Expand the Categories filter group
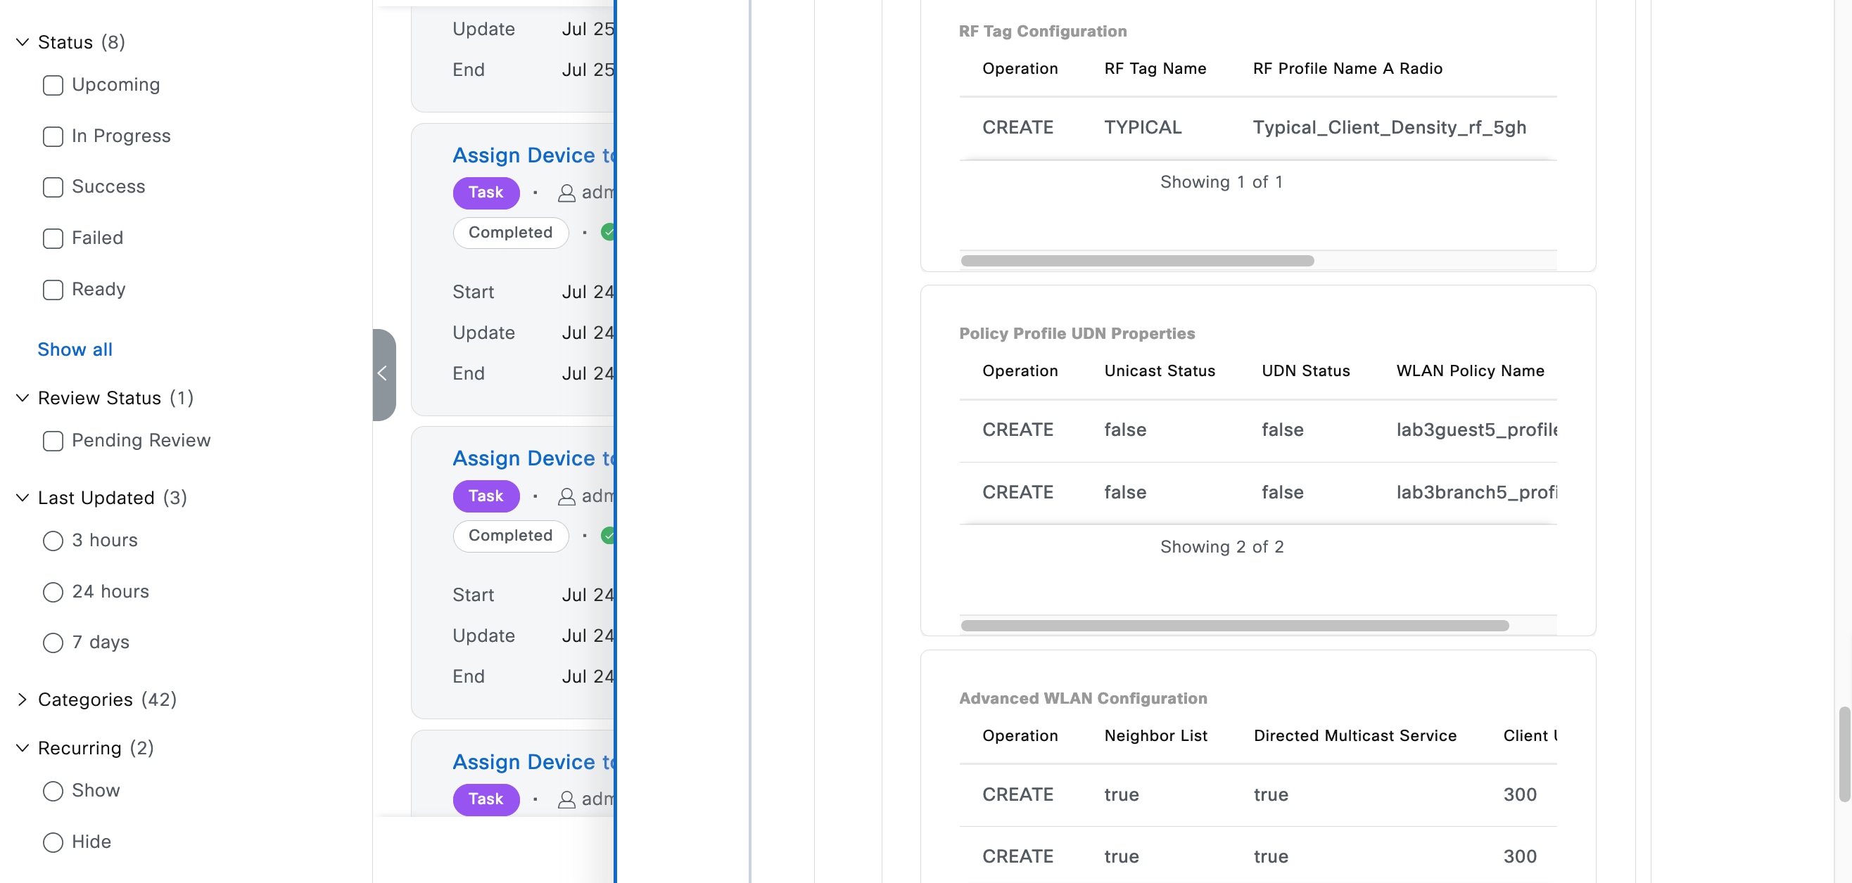 tap(23, 700)
